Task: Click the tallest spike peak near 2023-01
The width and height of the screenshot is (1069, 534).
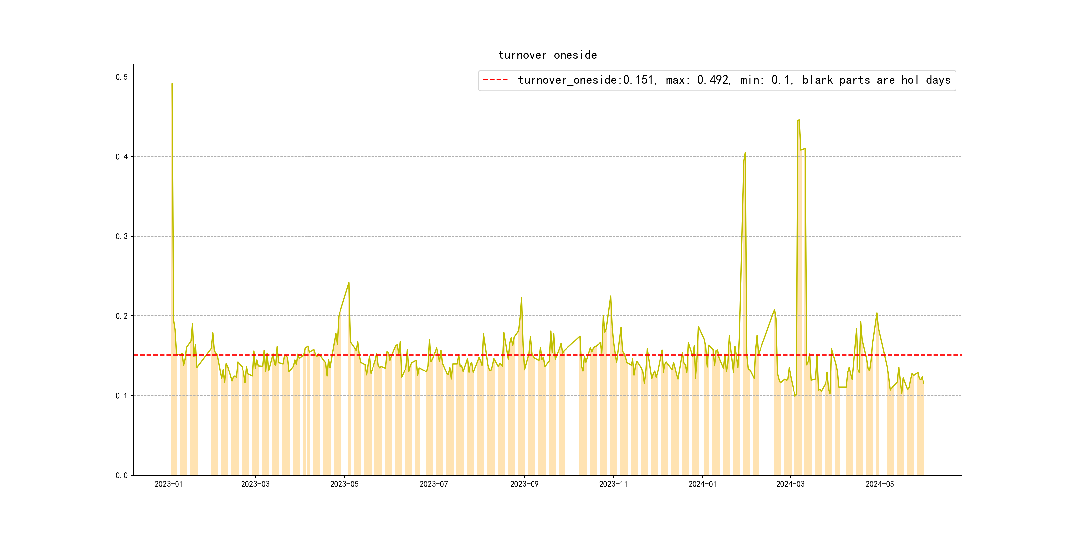Action: (x=172, y=84)
